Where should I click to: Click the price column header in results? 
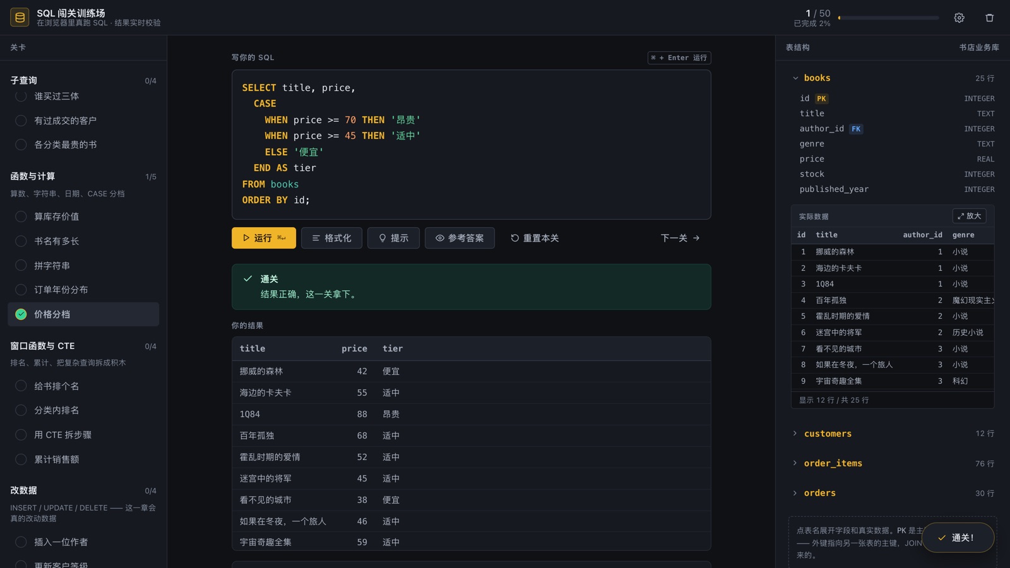[x=354, y=348]
